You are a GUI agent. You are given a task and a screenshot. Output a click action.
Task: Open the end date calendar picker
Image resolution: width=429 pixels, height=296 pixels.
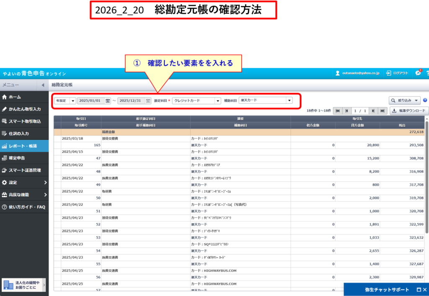pos(148,101)
